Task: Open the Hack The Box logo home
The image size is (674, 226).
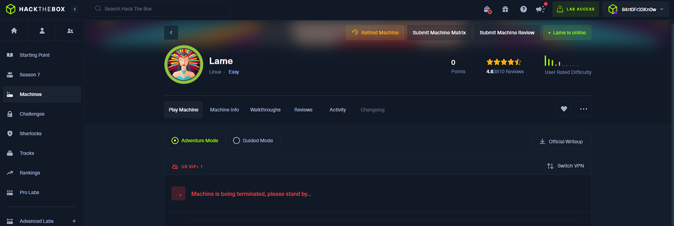Action: pyautogui.click(x=35, y=9)
